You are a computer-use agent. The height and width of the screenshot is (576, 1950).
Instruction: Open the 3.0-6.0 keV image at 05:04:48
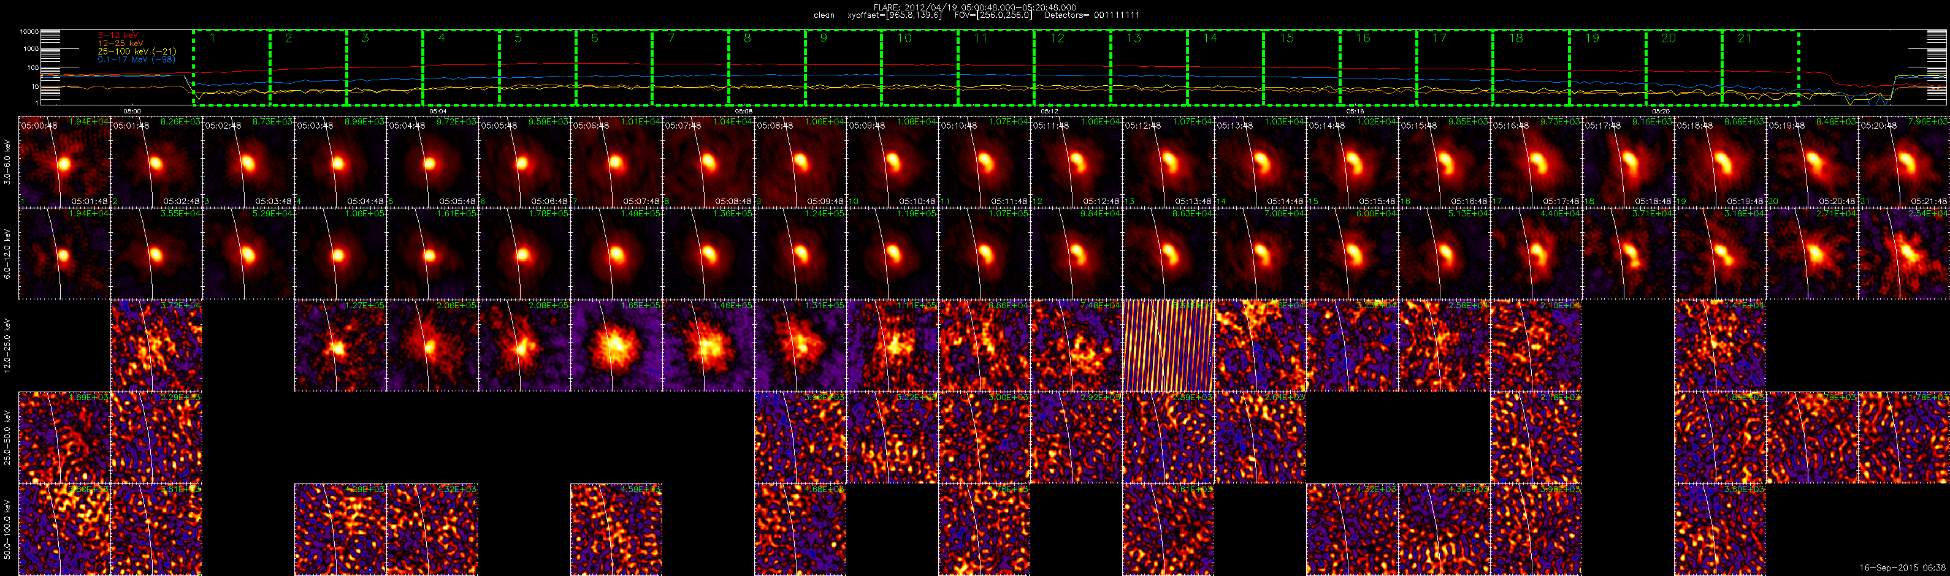432,162
